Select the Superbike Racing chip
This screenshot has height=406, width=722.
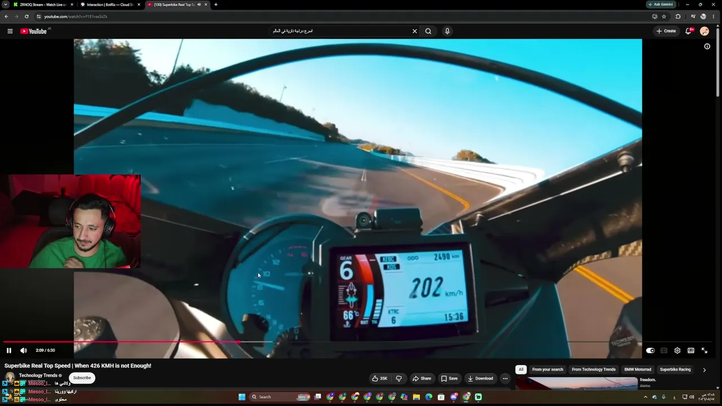coord(675,369)
